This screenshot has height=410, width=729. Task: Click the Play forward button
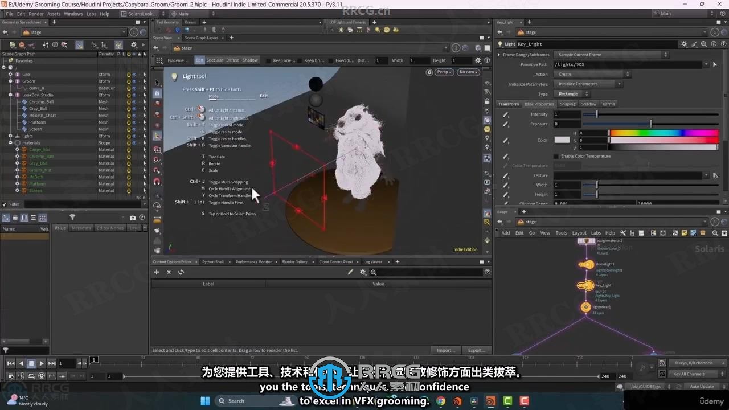tap(41, 363)
